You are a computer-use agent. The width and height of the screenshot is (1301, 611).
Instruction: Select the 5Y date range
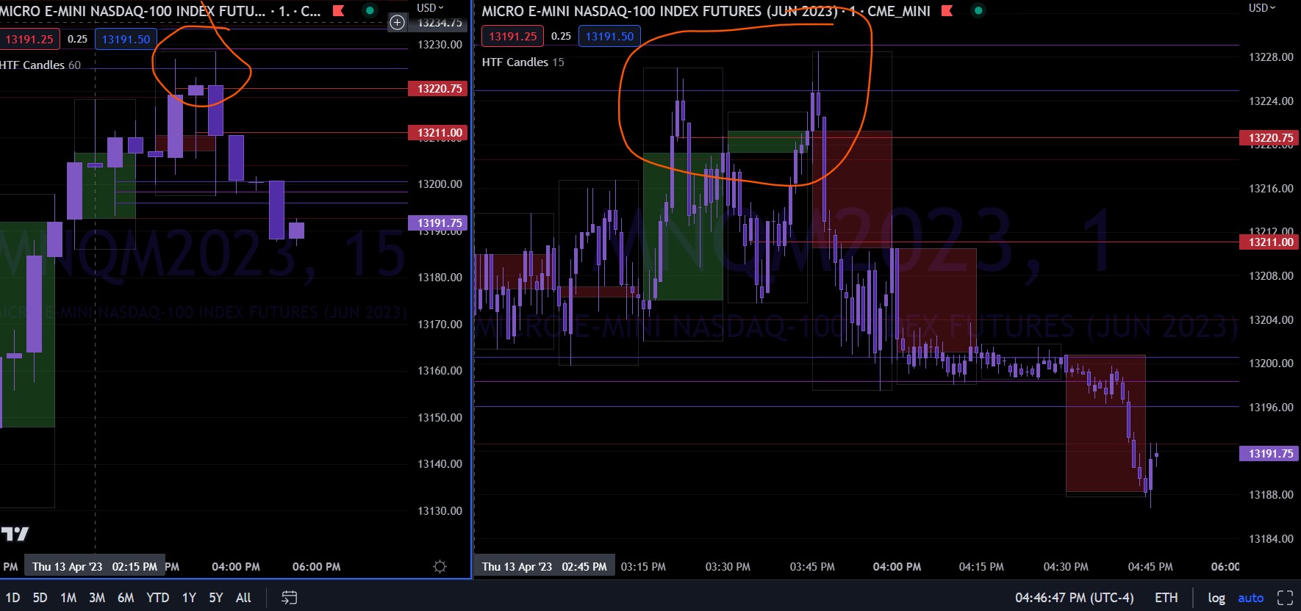215,598
